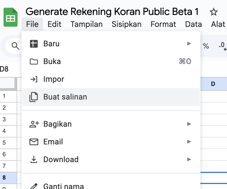Select row 2 header
The image size is (227, 189).
[8, 108]
